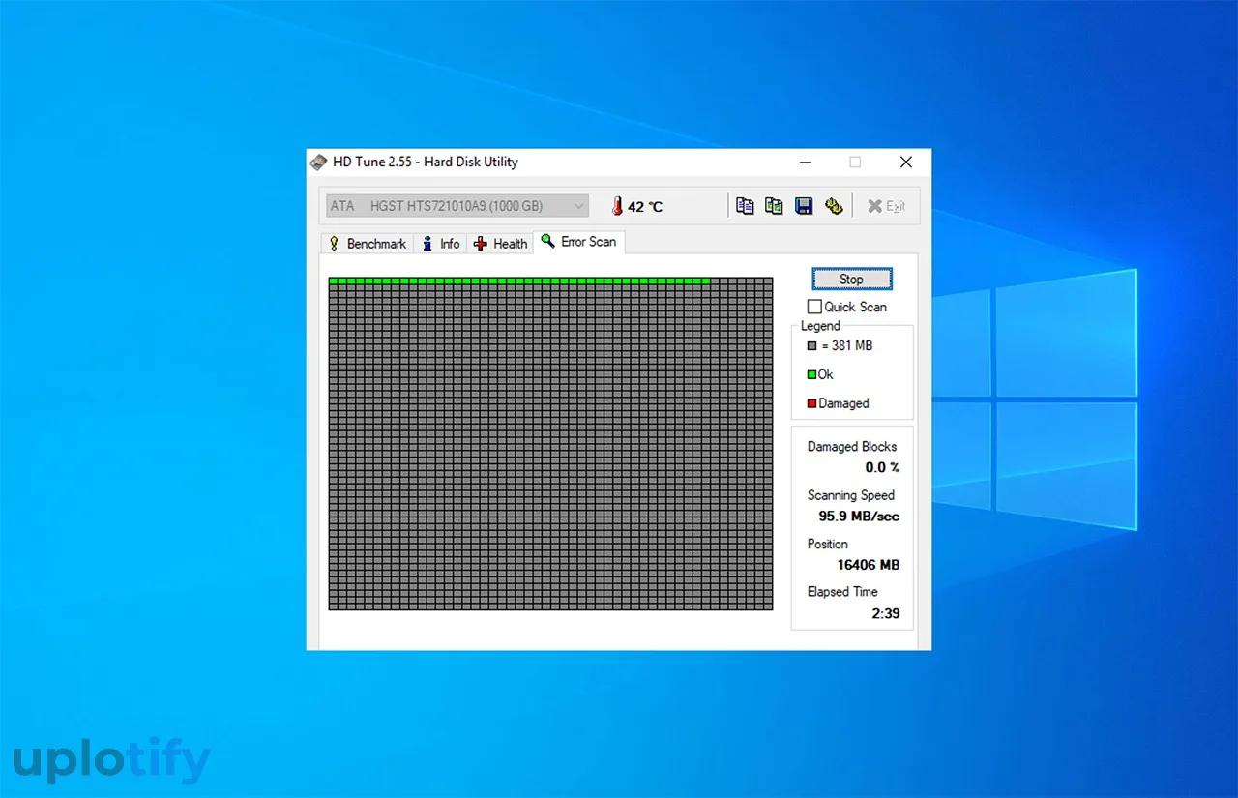Open the HGST HTS721010A9 drive dropdown

457,206
